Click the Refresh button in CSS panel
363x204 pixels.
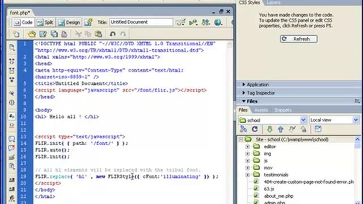tap(298, 39)
